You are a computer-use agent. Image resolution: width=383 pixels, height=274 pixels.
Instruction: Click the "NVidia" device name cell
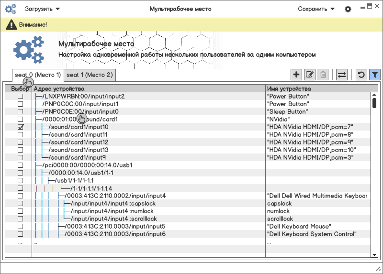point(279,120)
